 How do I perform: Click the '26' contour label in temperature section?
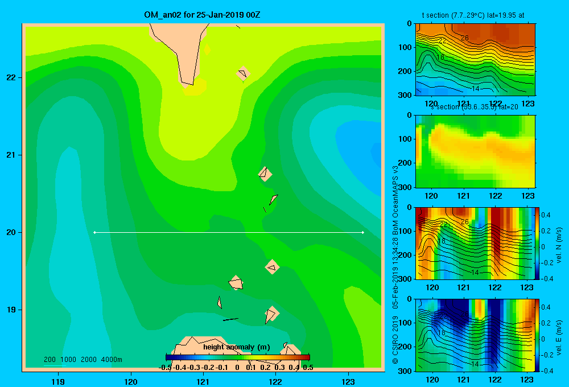pyautogui.click(x=465, y=38)
